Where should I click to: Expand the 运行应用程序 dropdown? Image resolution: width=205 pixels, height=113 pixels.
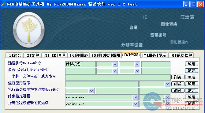click(x=167, y=84)
